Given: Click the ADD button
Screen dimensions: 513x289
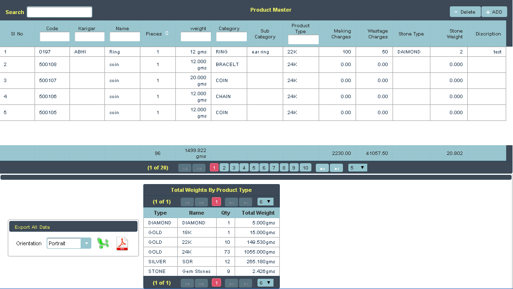Looking at the screenshot, I should click(494, 12).
